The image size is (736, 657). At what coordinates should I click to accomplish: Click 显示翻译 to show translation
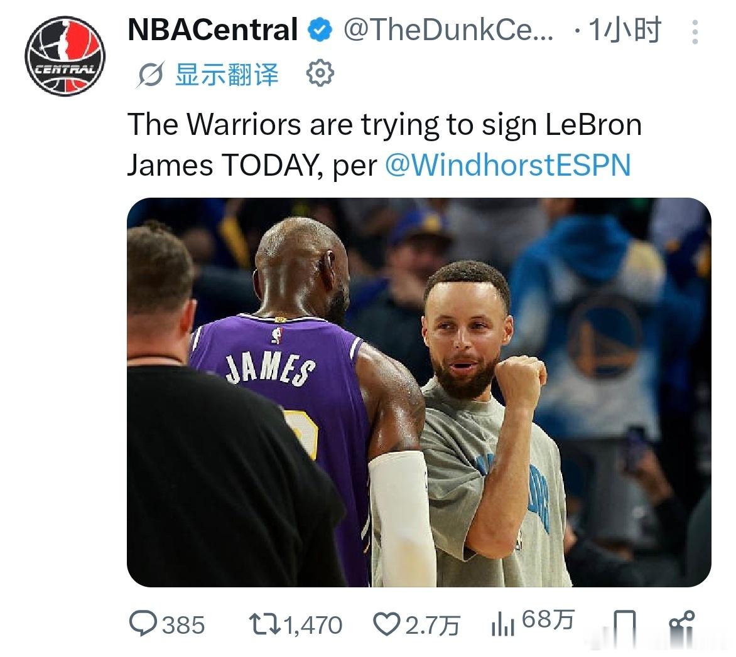coord(227,74)
